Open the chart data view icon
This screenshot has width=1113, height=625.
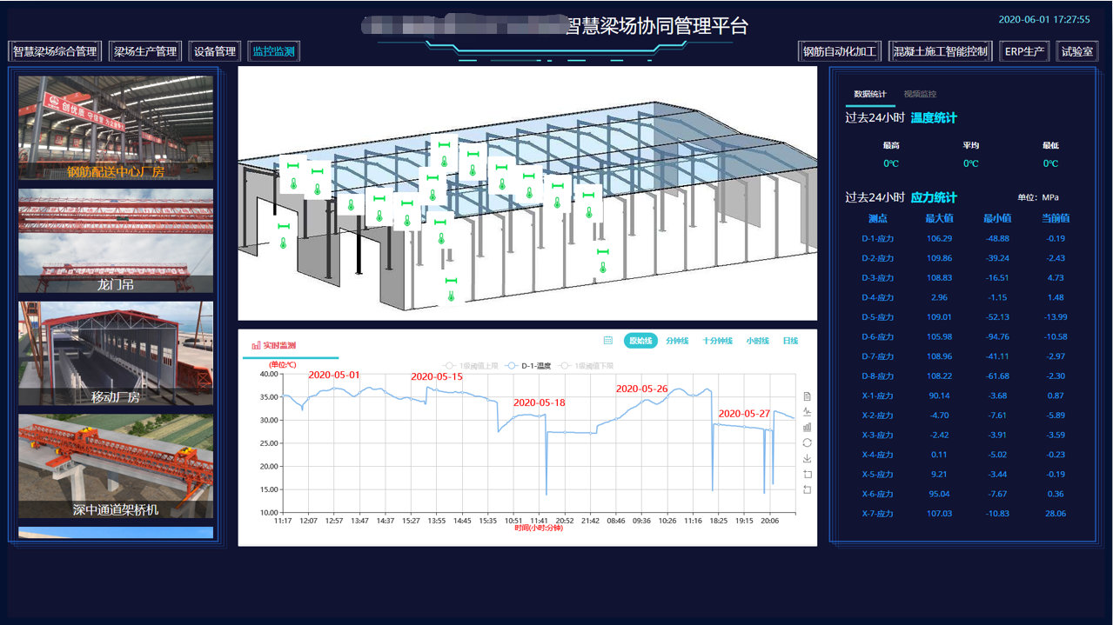point(807,396)
